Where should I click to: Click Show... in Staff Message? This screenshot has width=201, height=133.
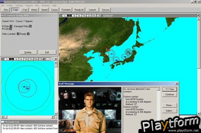tap(170, 105)
